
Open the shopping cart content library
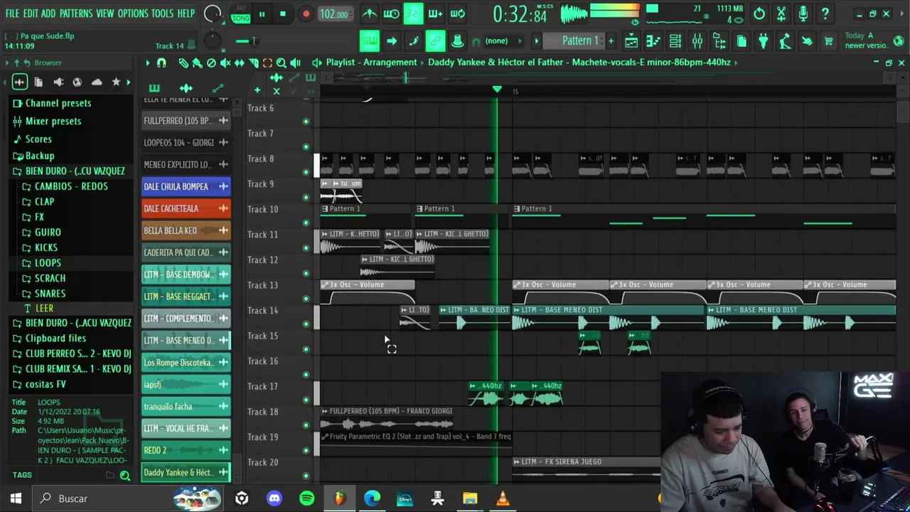[828, 41]
